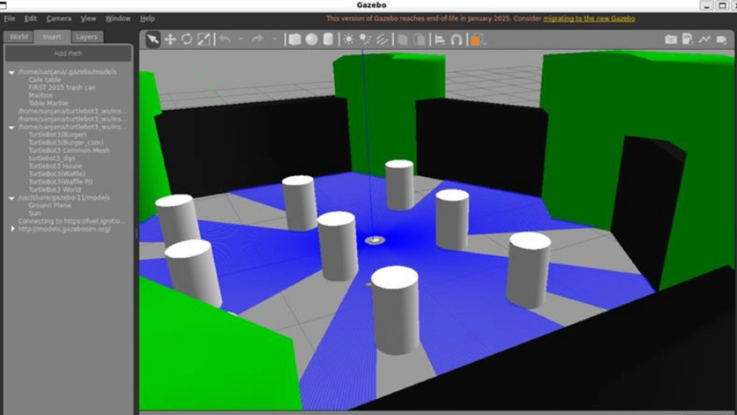Select TurtleBot3(Waffle) model
Viewport: 737px width, 415px height.
coord(57,174)
